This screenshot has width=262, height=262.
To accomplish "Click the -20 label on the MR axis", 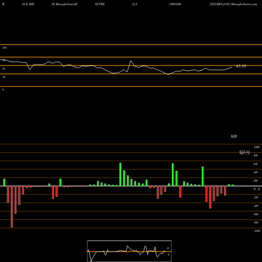I will point(256,198).
